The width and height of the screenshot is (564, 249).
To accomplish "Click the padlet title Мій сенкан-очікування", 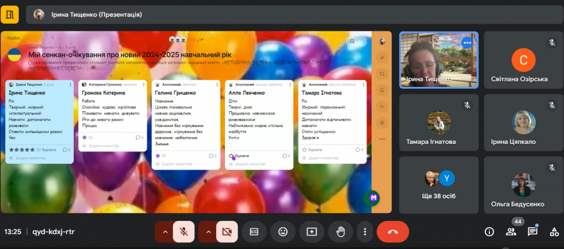I will click(130, 54).
